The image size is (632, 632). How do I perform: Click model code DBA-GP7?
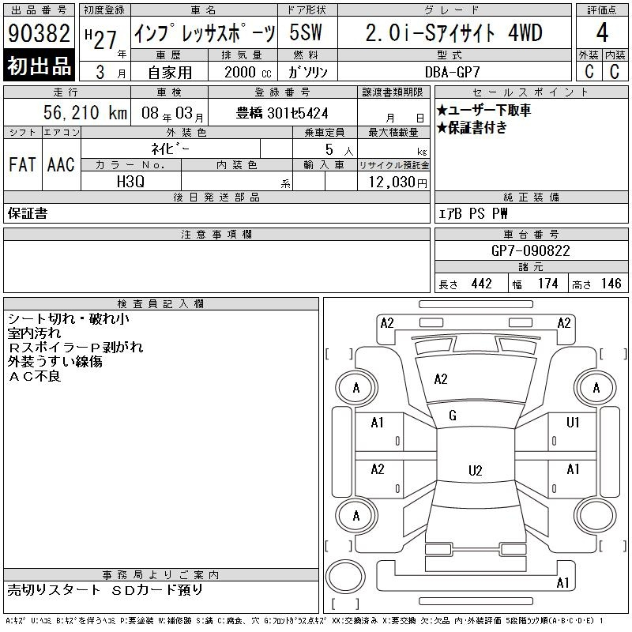(453, 72)
